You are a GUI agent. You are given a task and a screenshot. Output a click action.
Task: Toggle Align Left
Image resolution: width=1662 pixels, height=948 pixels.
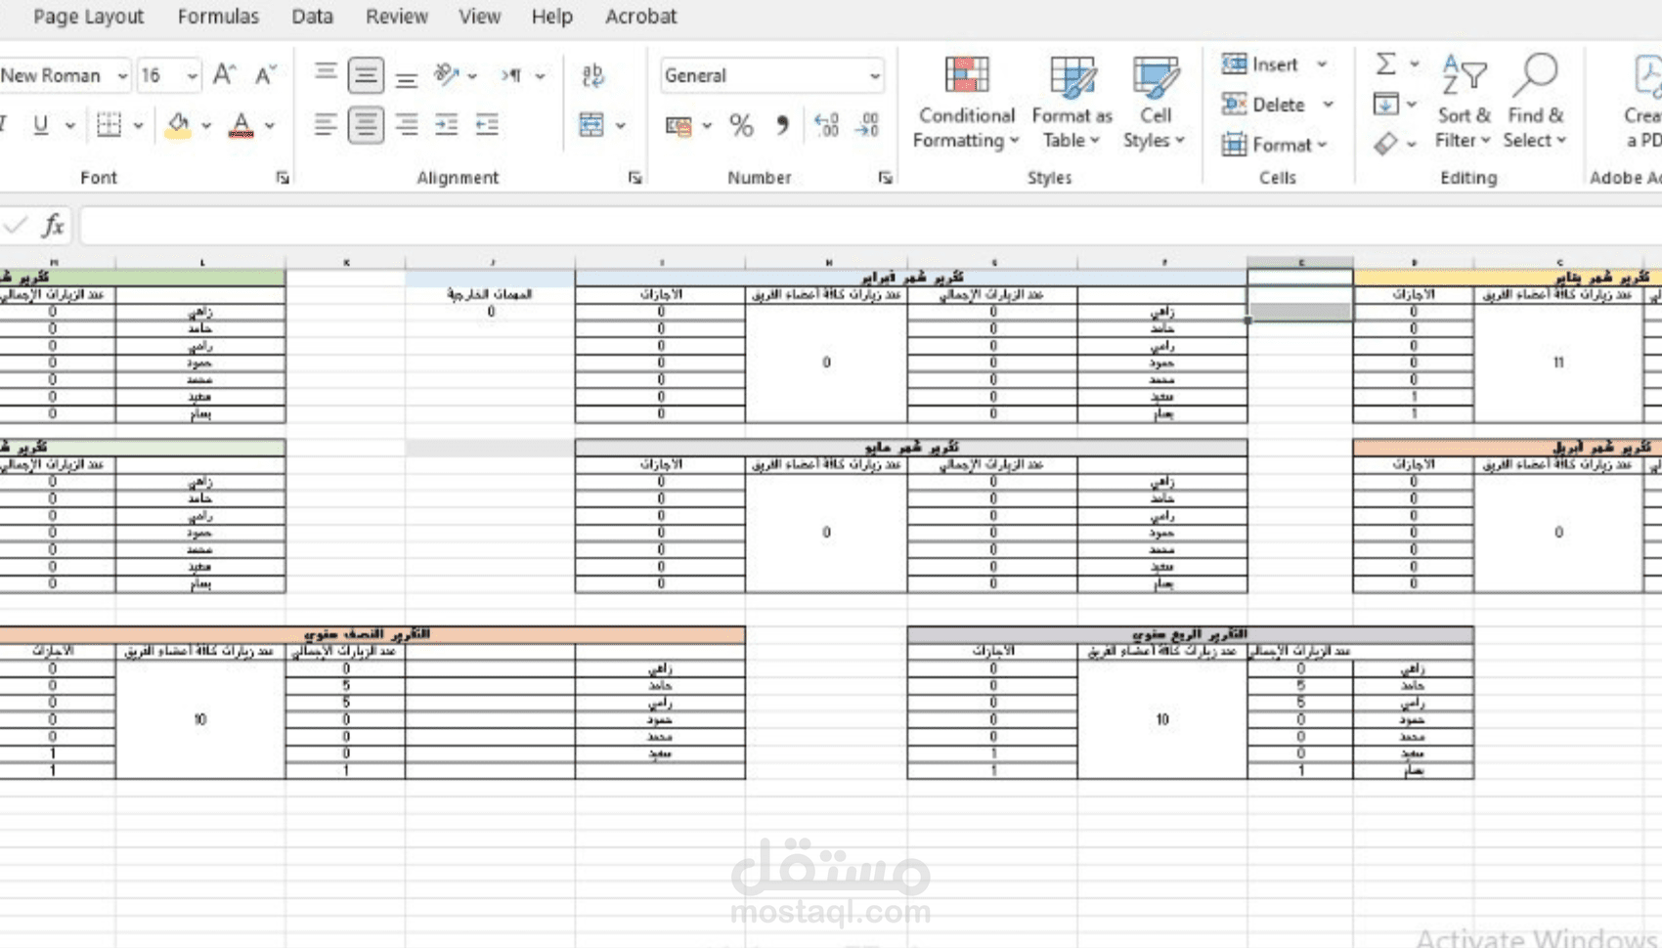[326, 125]
